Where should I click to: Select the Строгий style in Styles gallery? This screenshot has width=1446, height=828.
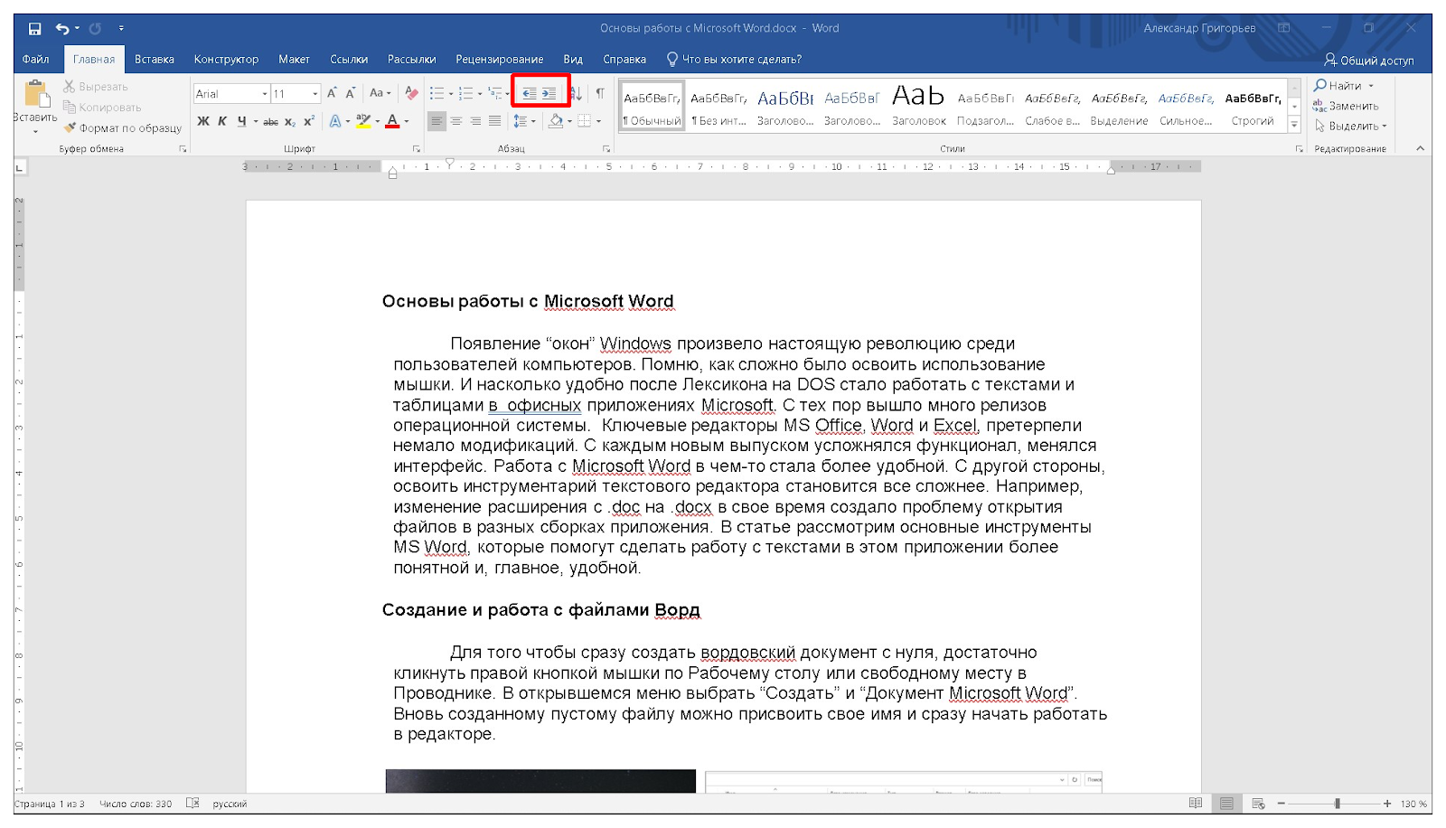pyautogui.click(x=1253, y=108)
